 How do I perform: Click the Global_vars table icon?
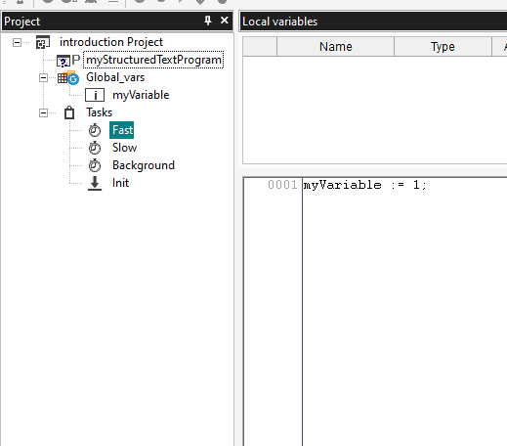pos(68,77)
